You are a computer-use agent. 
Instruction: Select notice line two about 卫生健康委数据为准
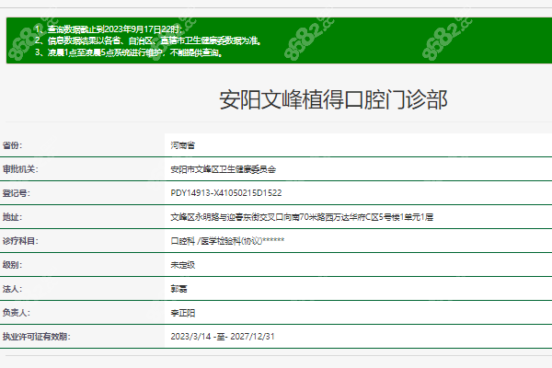[148, 40]
